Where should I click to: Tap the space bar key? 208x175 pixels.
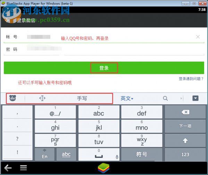coord(99,154)
